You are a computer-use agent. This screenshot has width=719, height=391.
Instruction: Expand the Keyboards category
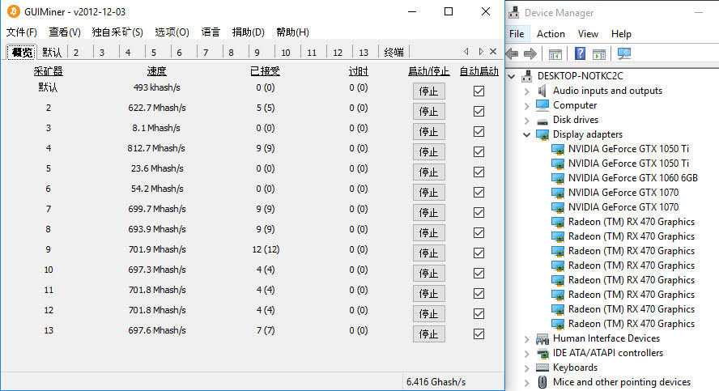pyautogui.click(x=527, y=368)
